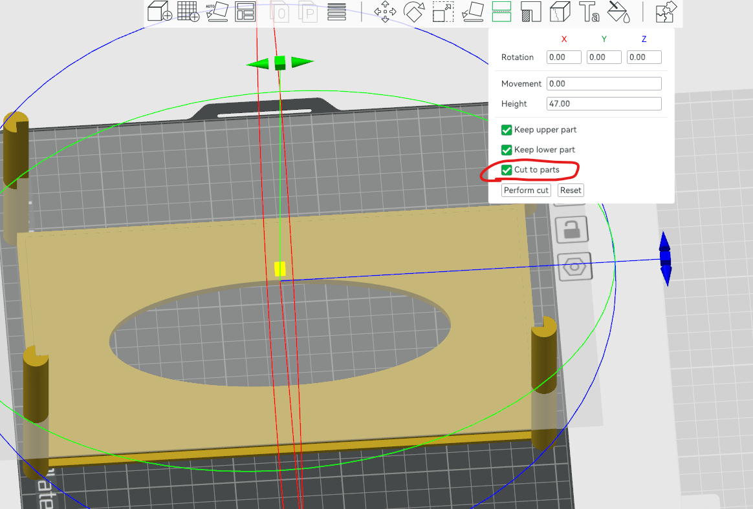Reset the cut plane settings
753x509 pixels.
tap(570, 190)
